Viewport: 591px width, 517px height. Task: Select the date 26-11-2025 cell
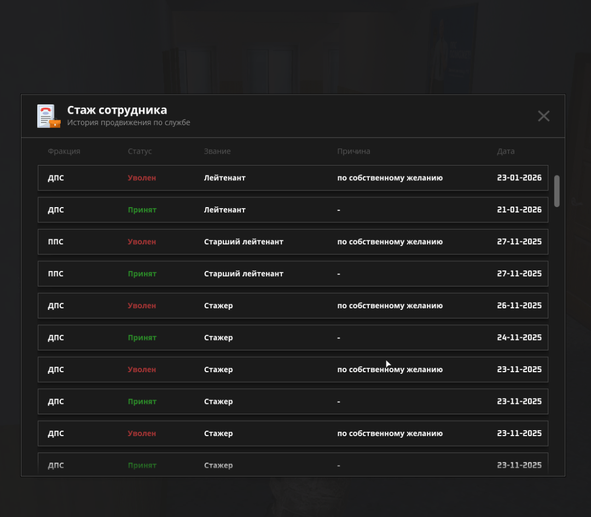[519, 306]
